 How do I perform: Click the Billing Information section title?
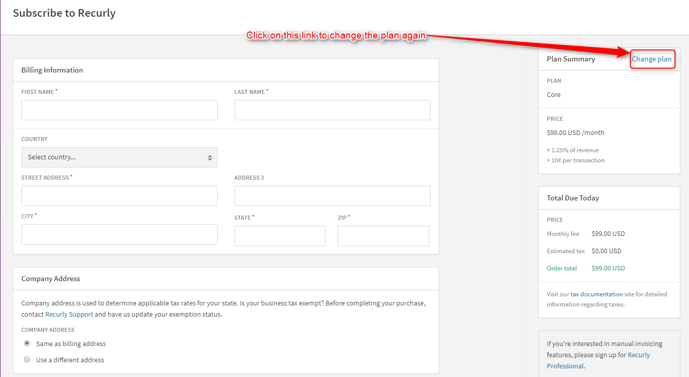click(52, 70)
